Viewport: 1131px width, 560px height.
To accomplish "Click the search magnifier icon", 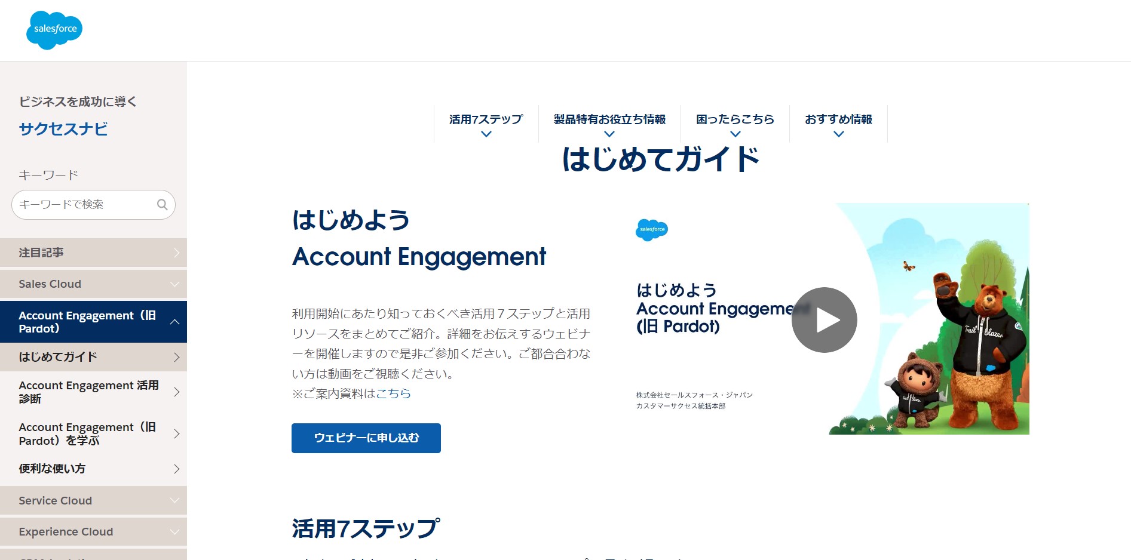I will click(162, 205).
